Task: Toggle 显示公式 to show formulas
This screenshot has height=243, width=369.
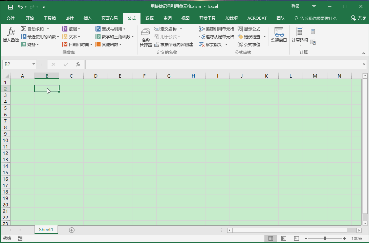Action: click(249, 29)
